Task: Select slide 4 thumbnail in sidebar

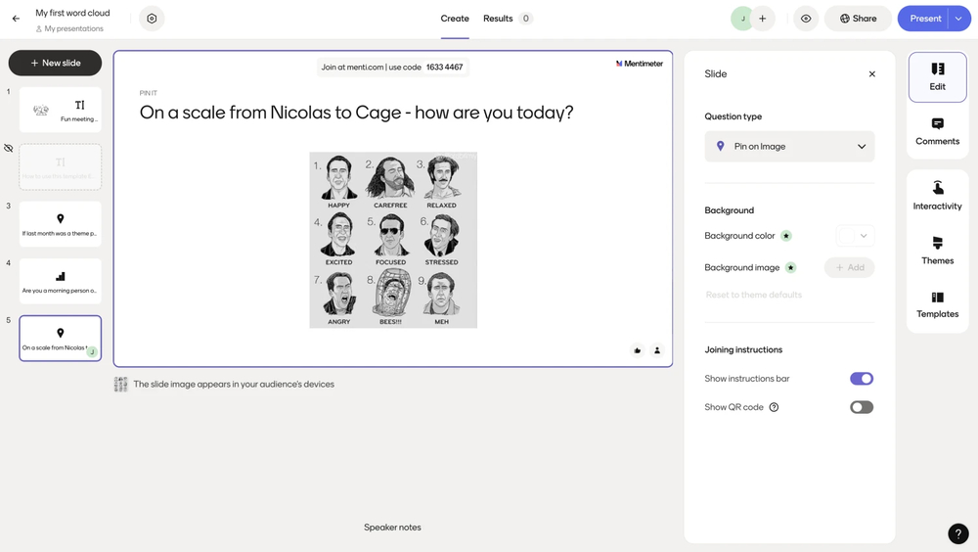Action: tap(60, 281)
